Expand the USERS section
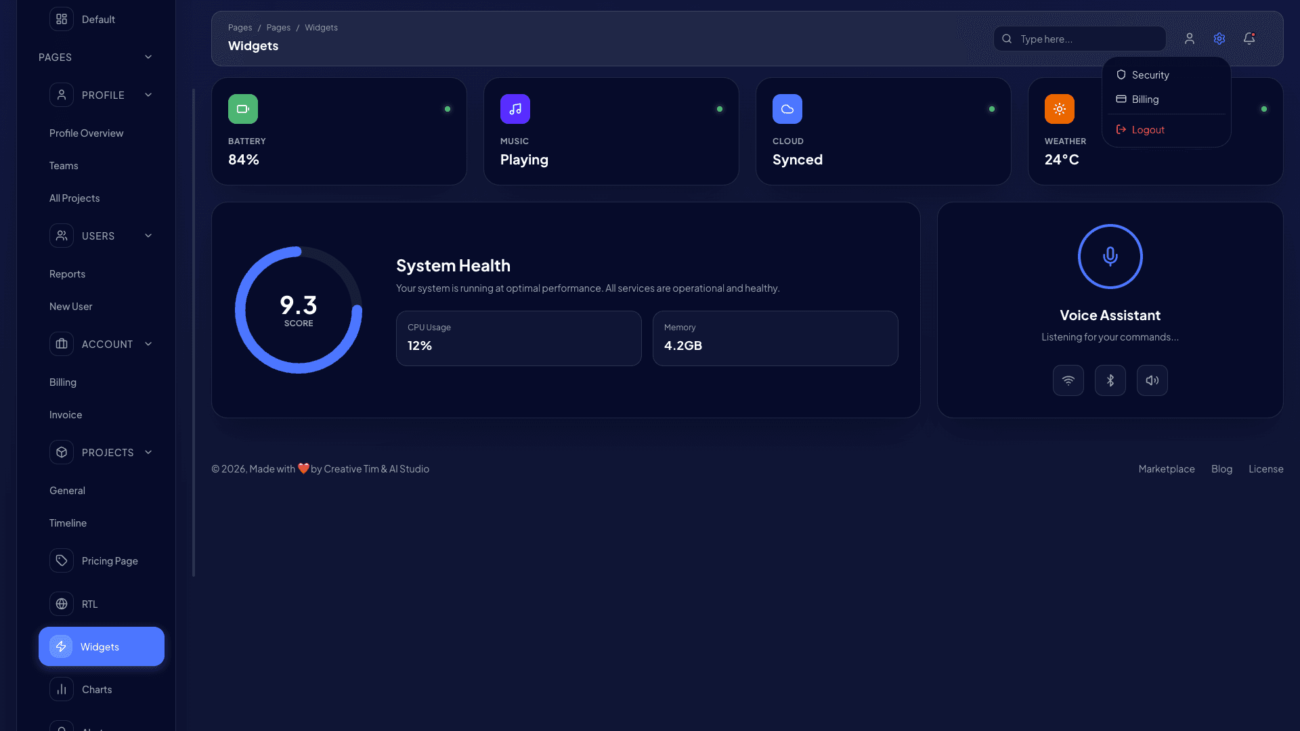 [148, 236]
